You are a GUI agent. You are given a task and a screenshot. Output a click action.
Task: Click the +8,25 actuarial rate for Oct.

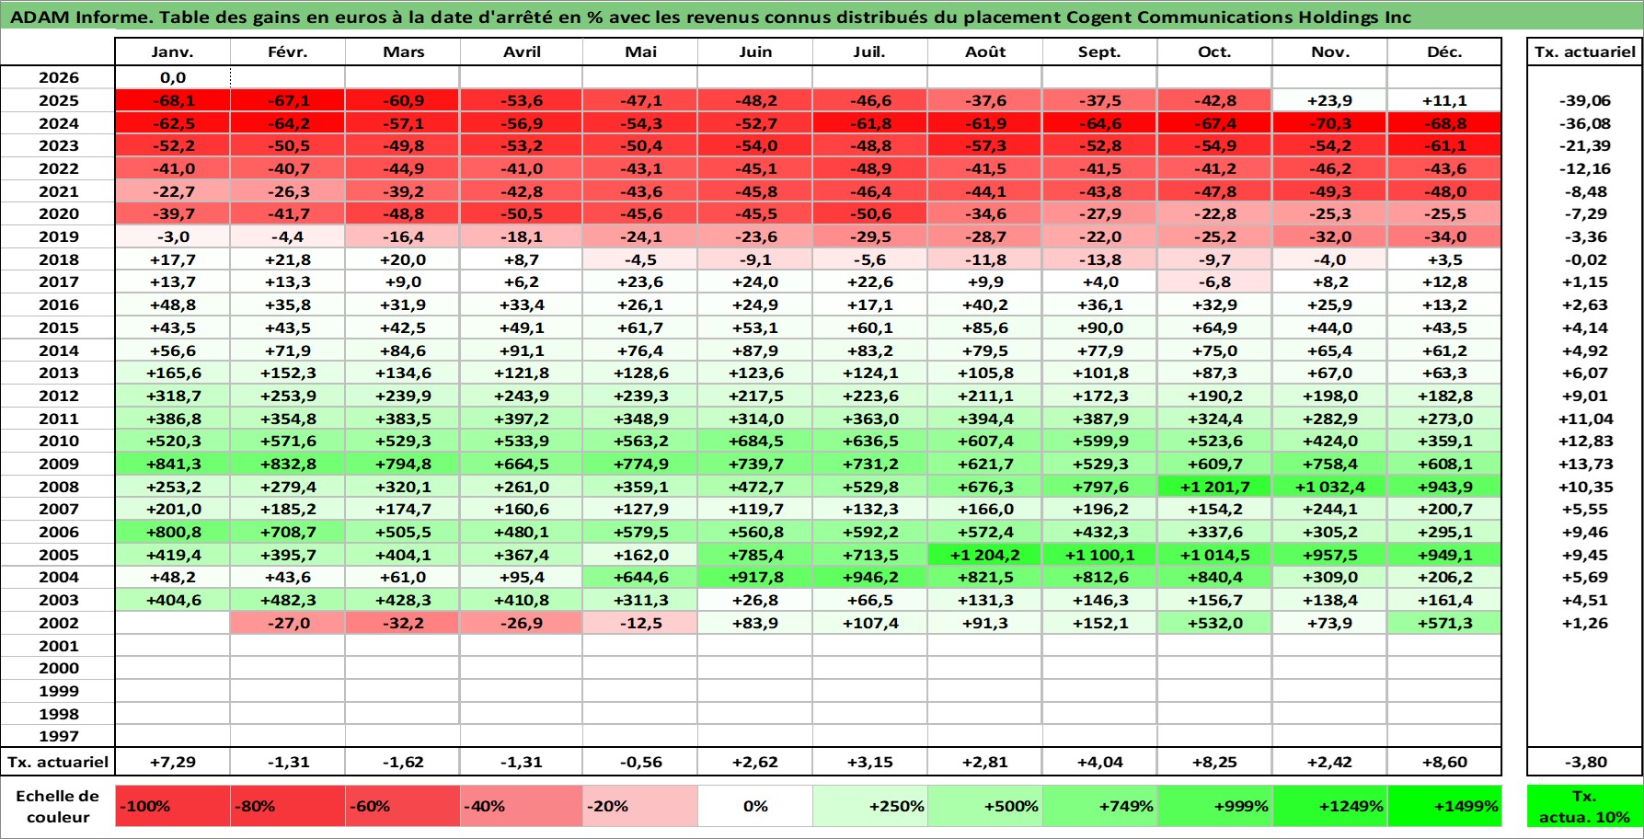(1214, 762)
